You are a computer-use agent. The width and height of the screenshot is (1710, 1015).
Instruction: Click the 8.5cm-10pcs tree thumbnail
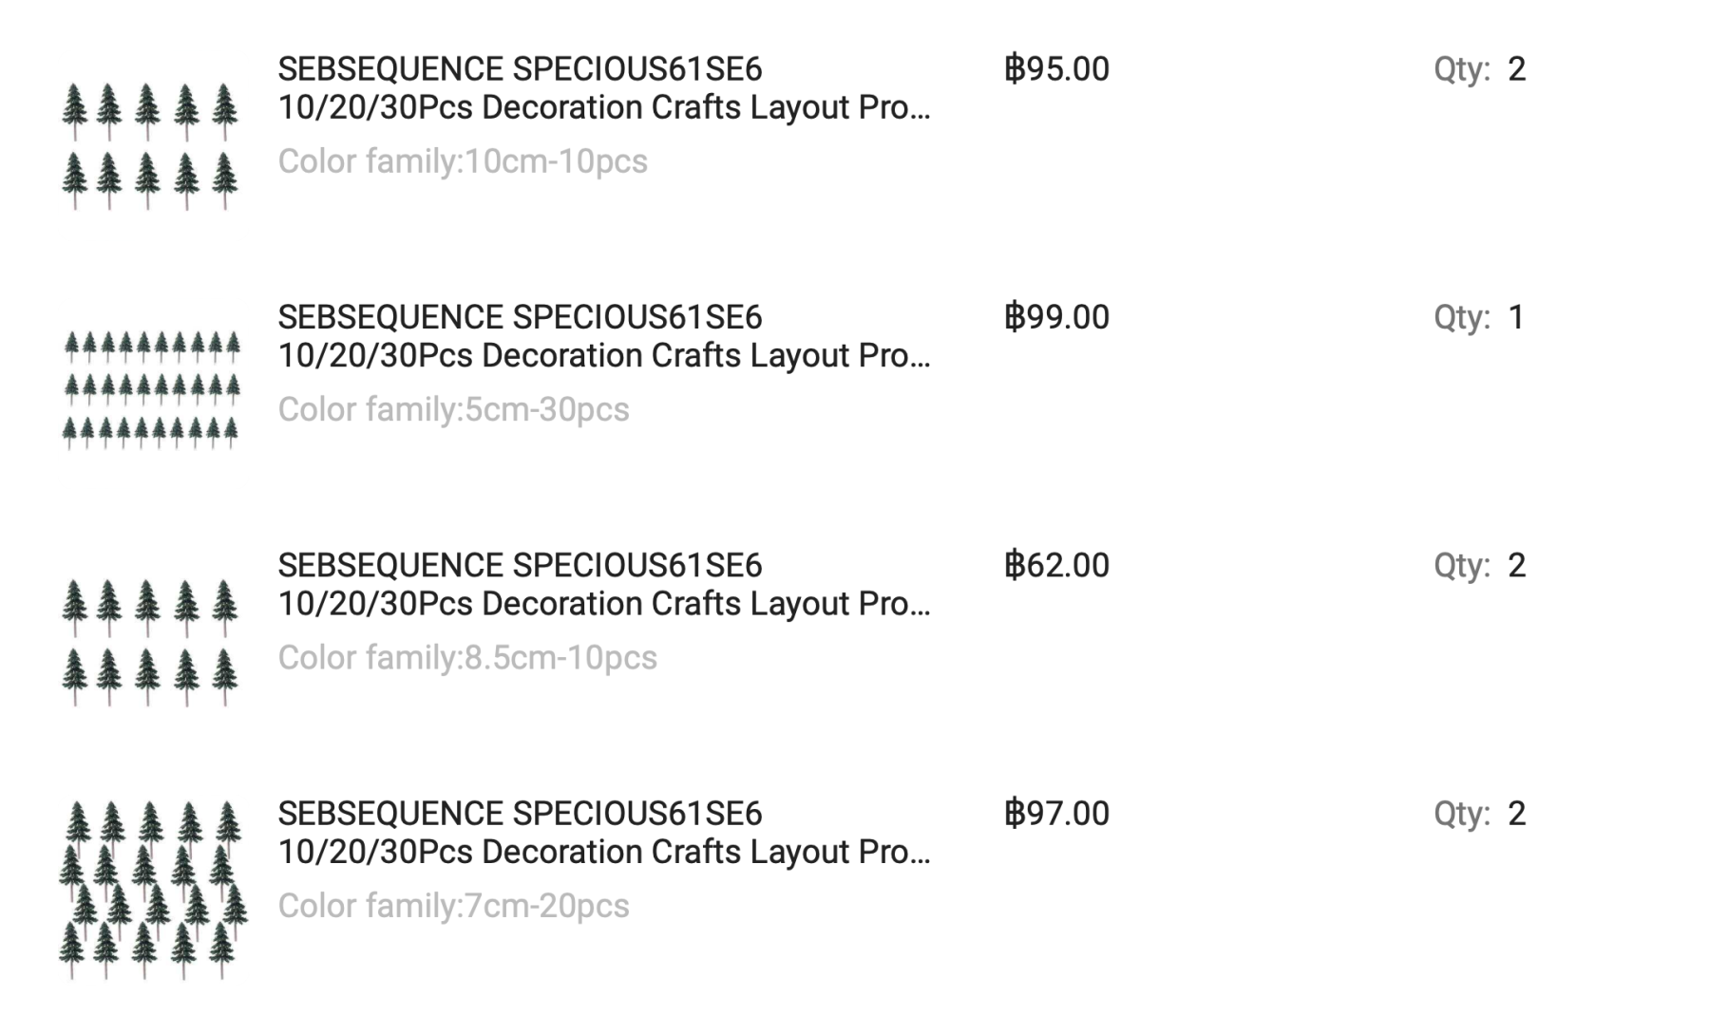coord(149,642)
